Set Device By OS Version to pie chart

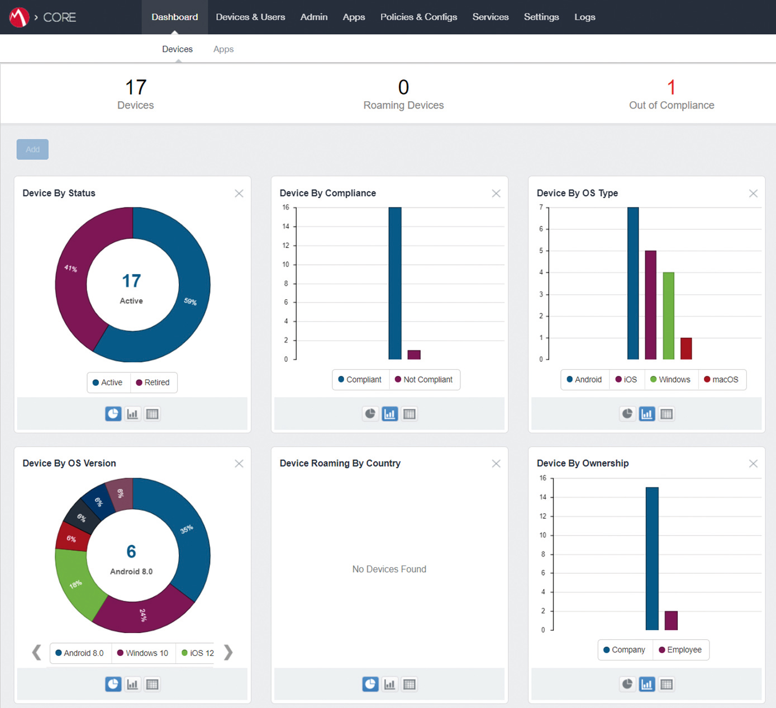point(113,684)
